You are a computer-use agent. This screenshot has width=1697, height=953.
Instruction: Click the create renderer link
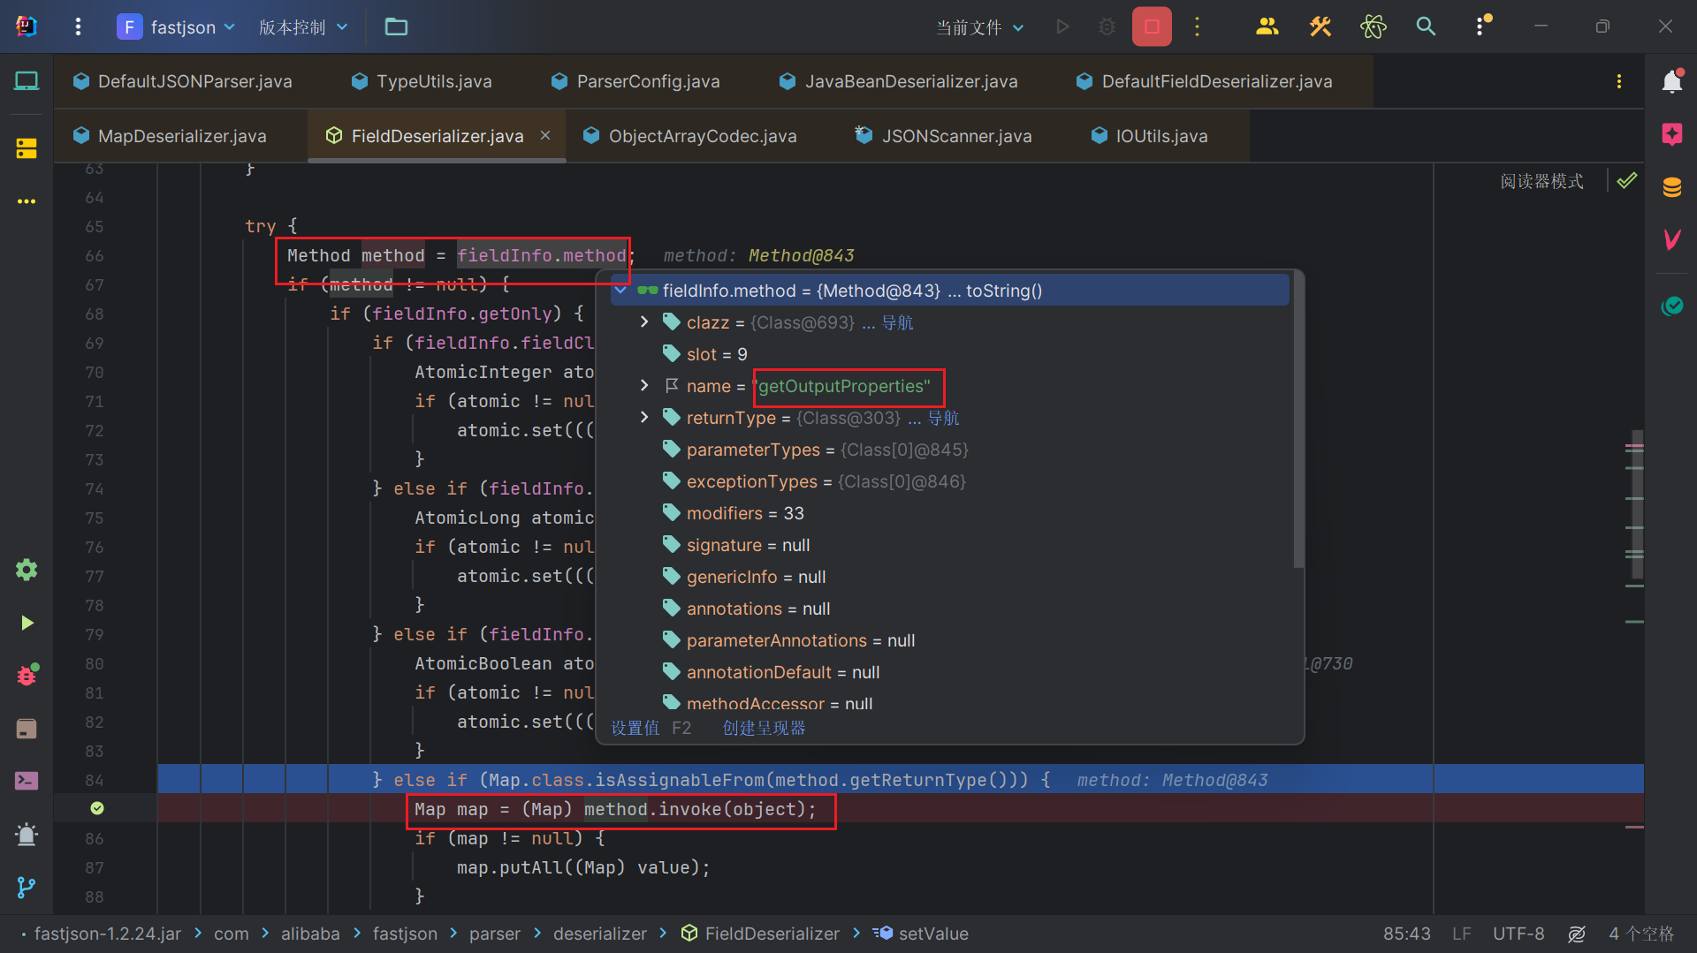[764, 728]
